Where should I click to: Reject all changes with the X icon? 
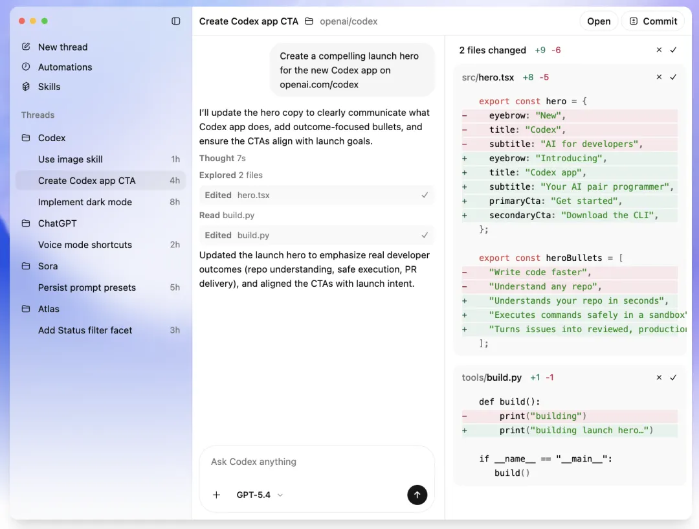tap(659, 50)
